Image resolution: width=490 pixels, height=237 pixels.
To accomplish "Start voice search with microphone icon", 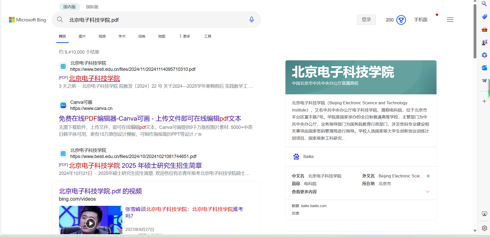I will (x=252, y=19).
